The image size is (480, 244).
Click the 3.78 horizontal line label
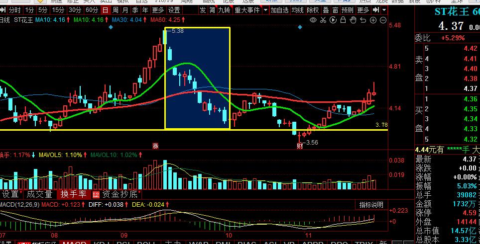tap(382, 125)
